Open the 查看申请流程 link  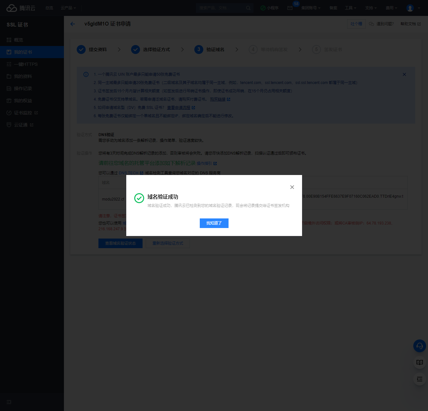coord(181,108)
